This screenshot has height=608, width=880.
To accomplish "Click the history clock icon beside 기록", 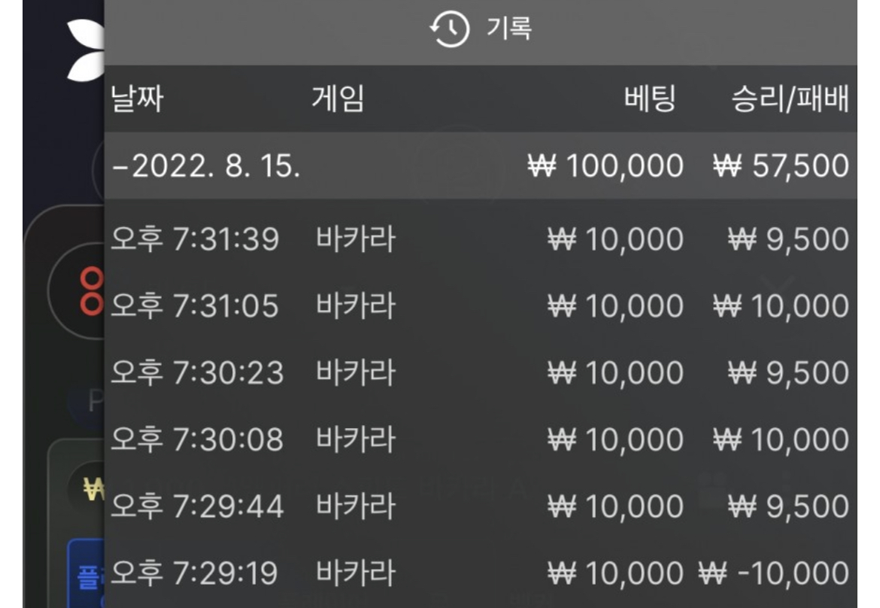I will (449, 31).
